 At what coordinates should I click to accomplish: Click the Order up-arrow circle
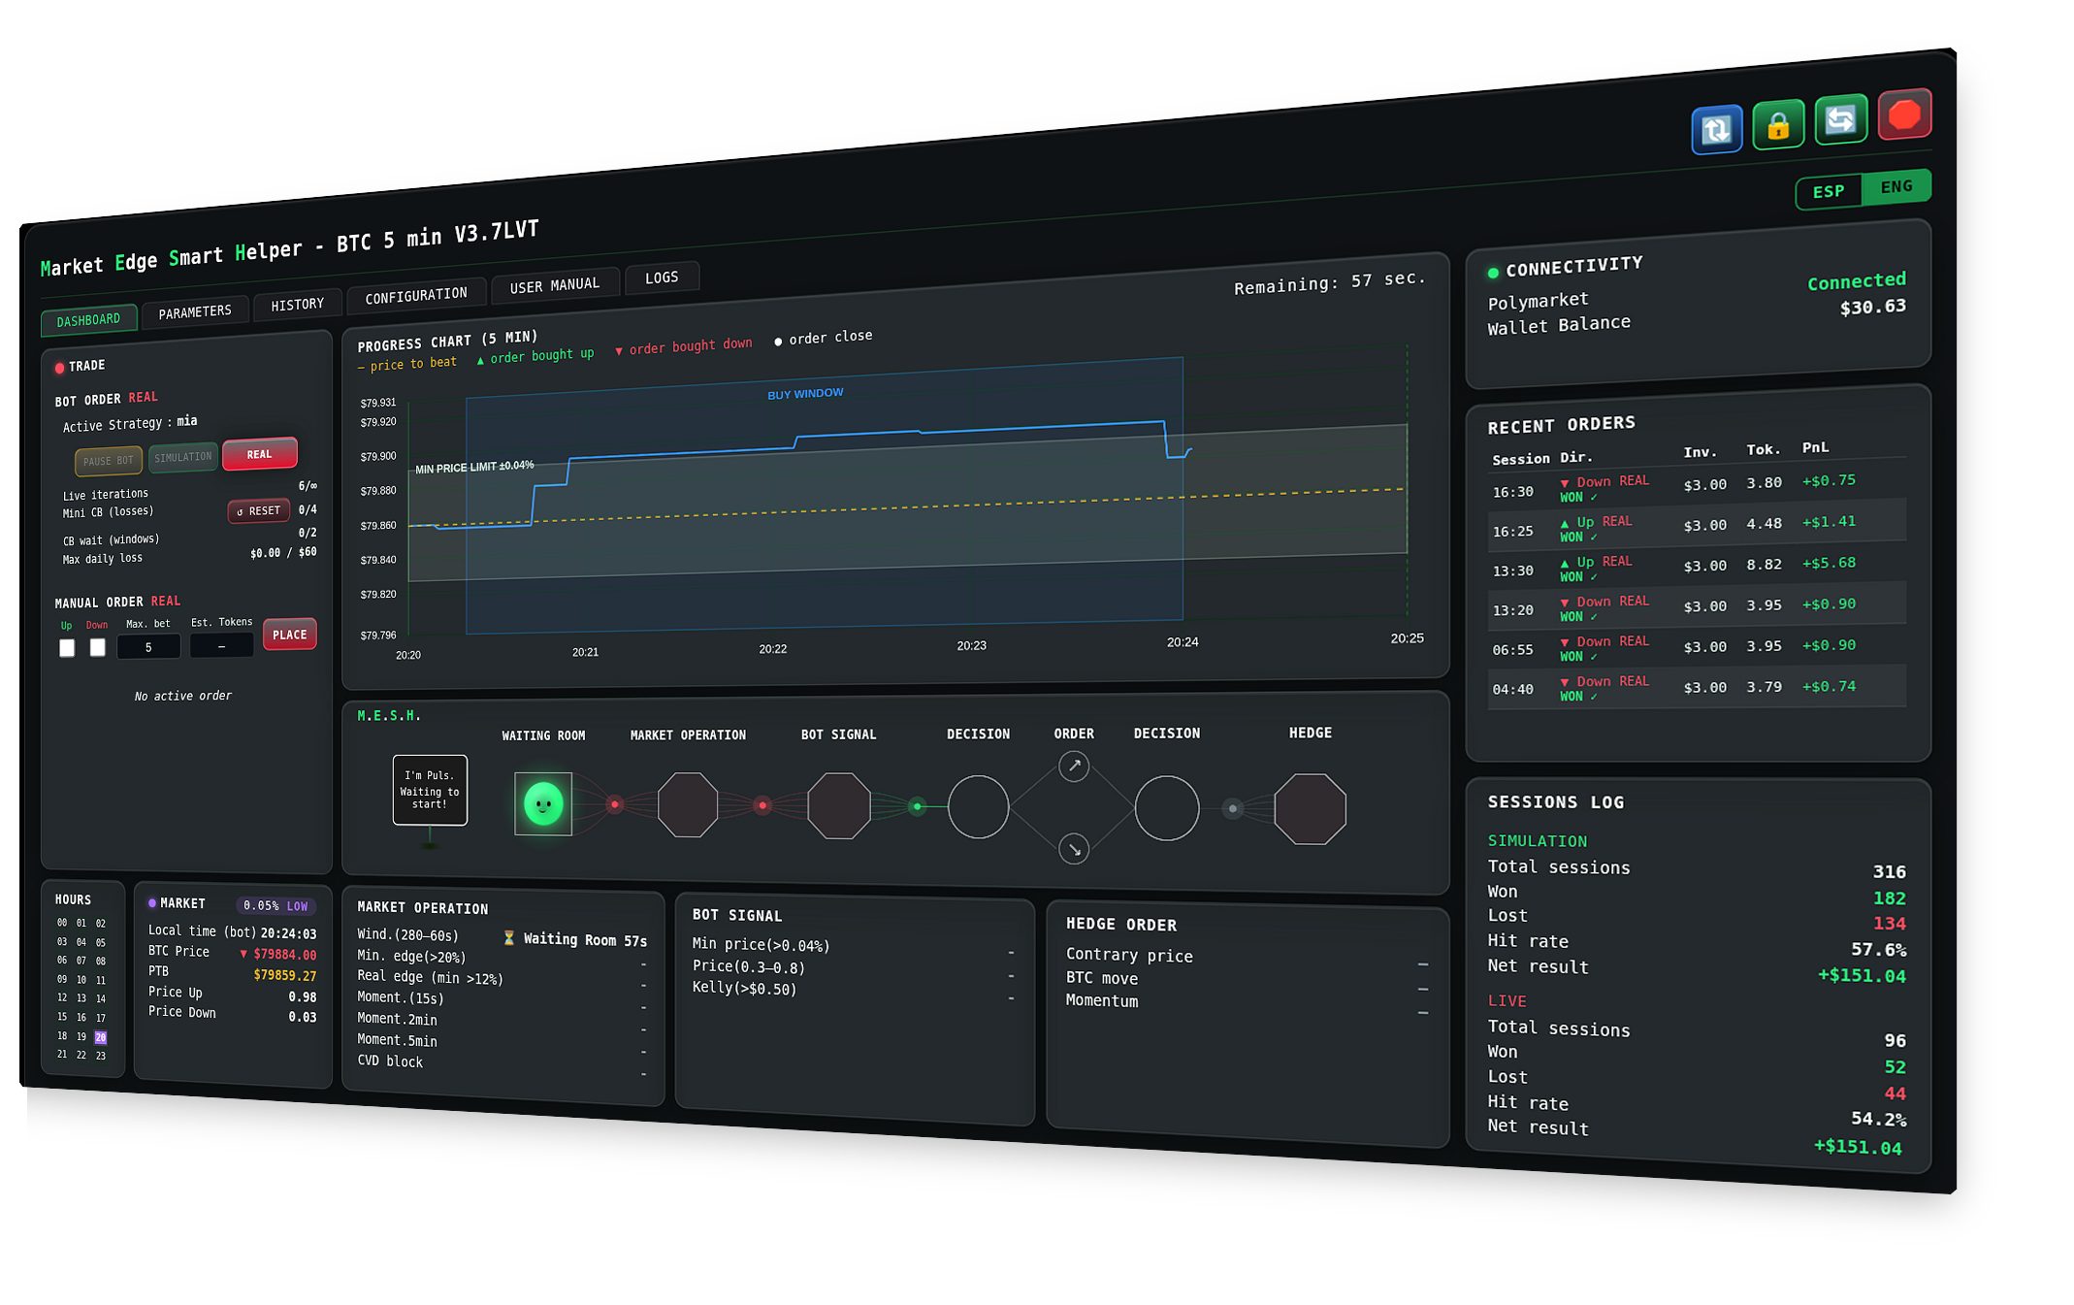pos(1074,766)
